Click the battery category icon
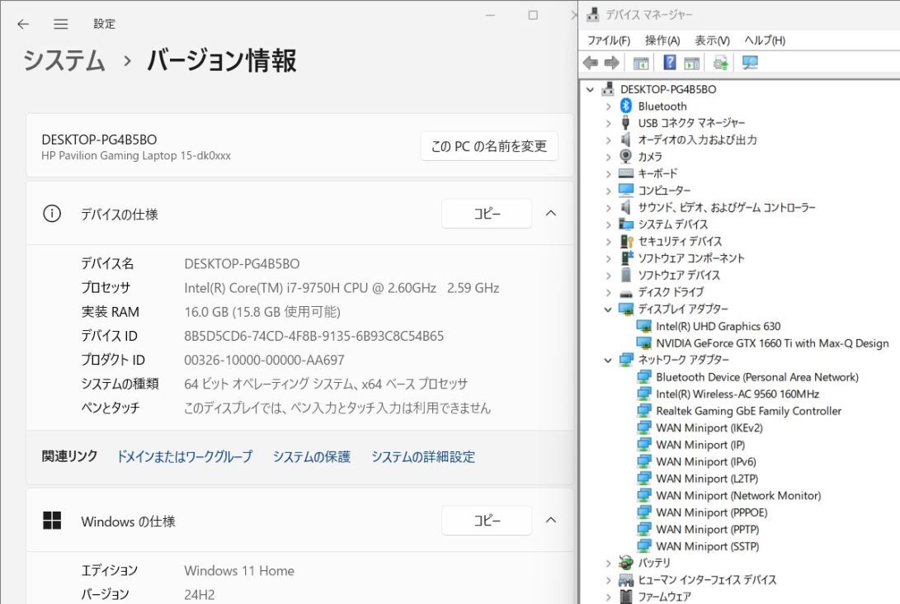The image size is (900, 604). (626, 563)
